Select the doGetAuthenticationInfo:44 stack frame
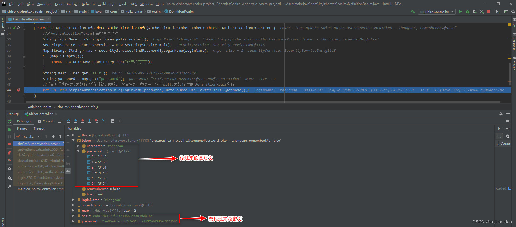Screen dimensions: 516x227 (x=39, y=144)
